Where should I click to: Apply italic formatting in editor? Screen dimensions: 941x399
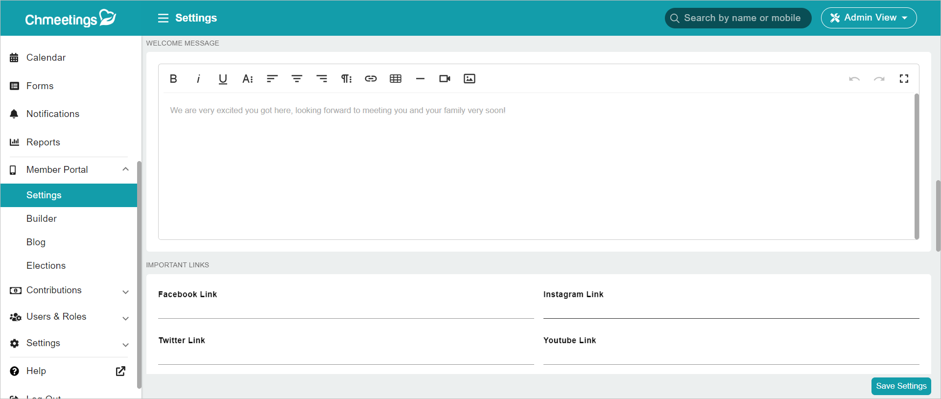(198, 79)
